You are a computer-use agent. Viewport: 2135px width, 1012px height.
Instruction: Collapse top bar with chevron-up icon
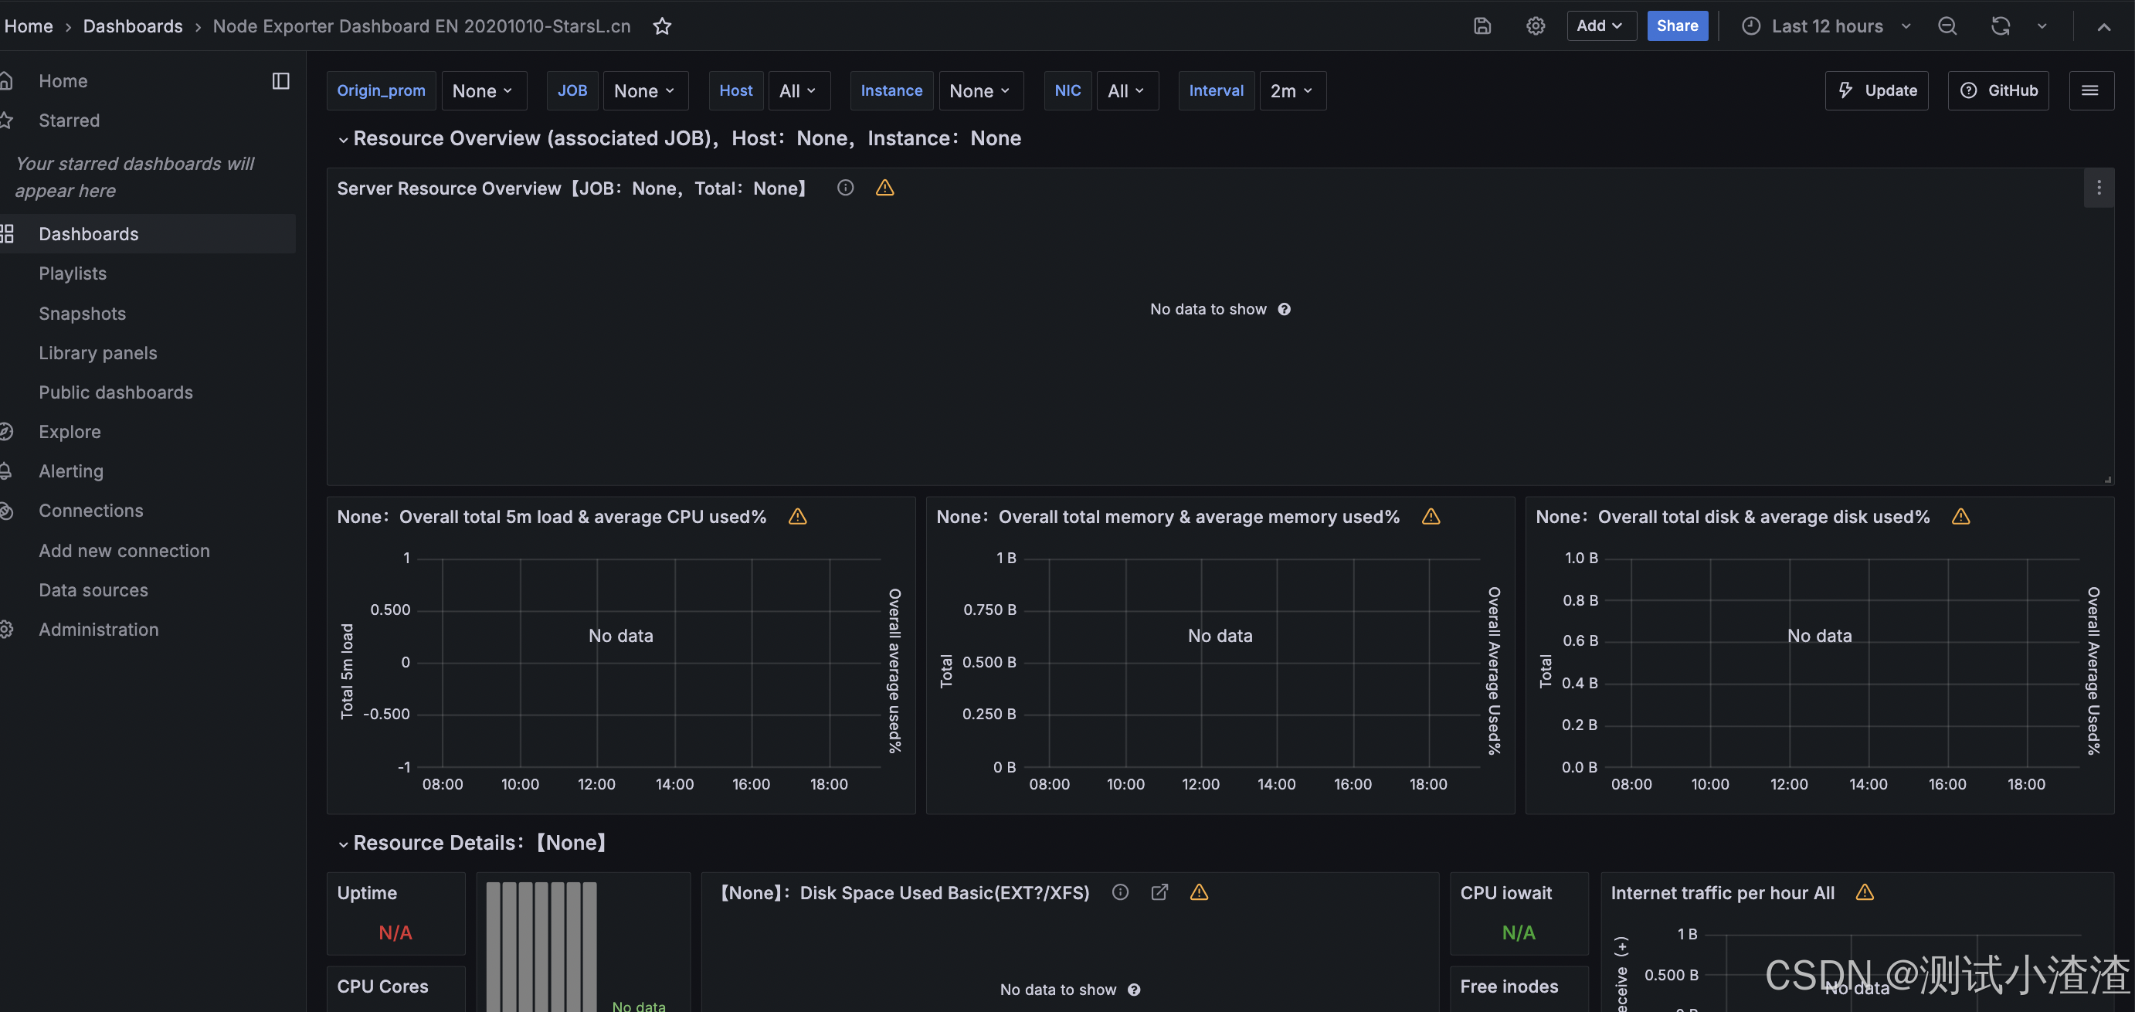click(2103, 26)
